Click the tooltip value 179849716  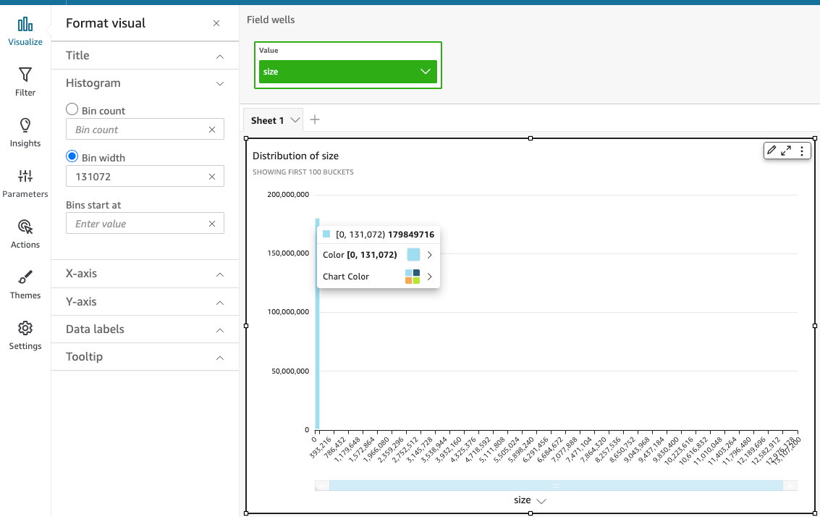tap(411, 235)
